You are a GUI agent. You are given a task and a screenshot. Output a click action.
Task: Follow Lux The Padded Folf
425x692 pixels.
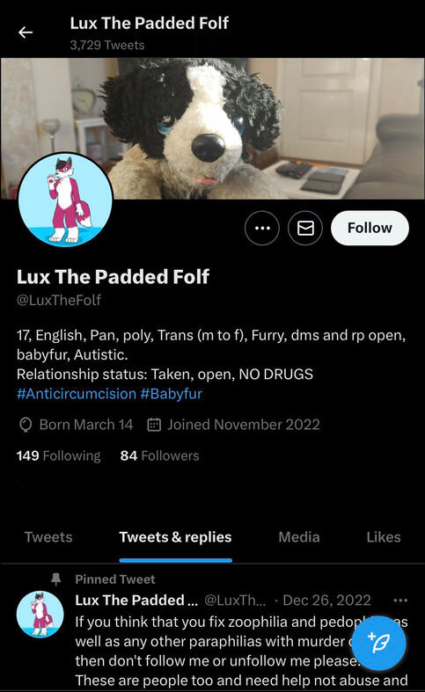[370, 228]
